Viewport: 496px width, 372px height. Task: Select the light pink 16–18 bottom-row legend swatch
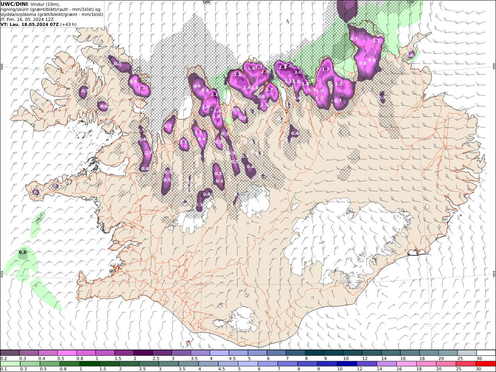(x=406, y=363)
